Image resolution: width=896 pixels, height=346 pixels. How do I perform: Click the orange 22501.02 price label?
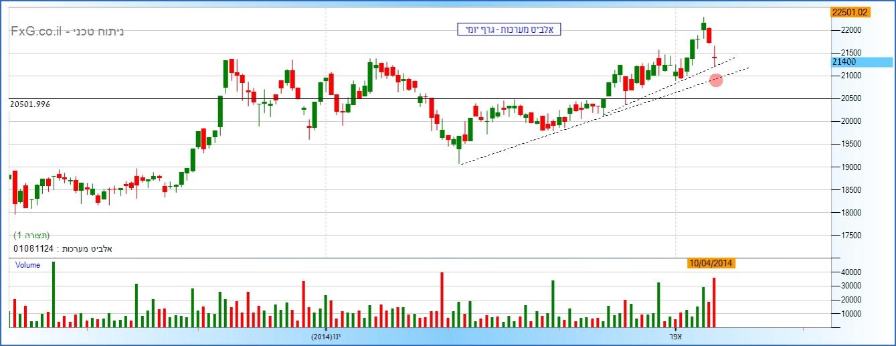pos(848,11)
